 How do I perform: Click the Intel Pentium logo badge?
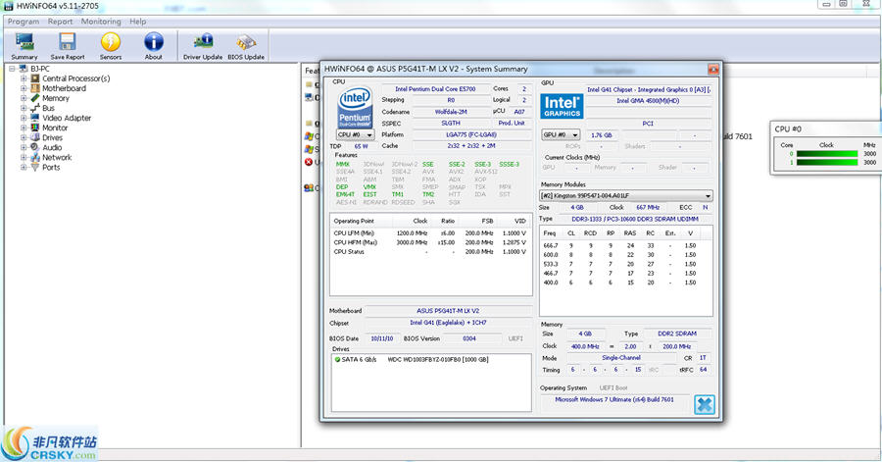click(355, 107)
